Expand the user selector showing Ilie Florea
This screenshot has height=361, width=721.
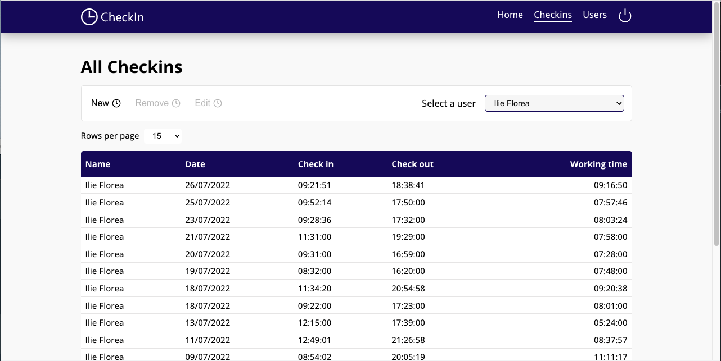click(x=554, y=103)
